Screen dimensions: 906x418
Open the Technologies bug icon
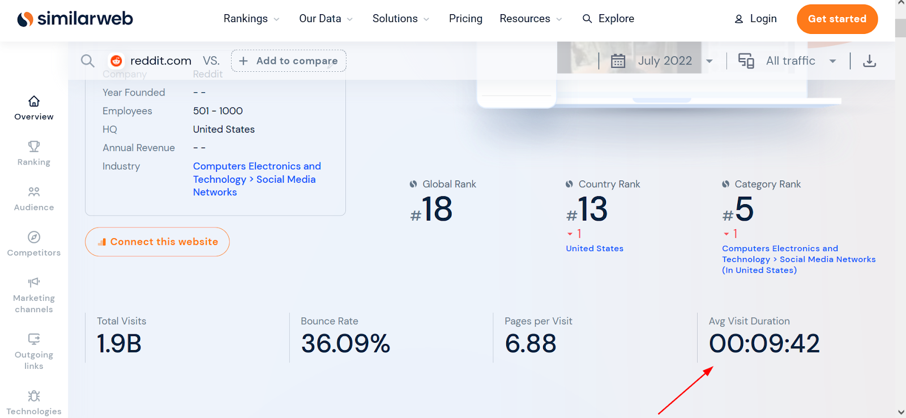click(34, 395)
